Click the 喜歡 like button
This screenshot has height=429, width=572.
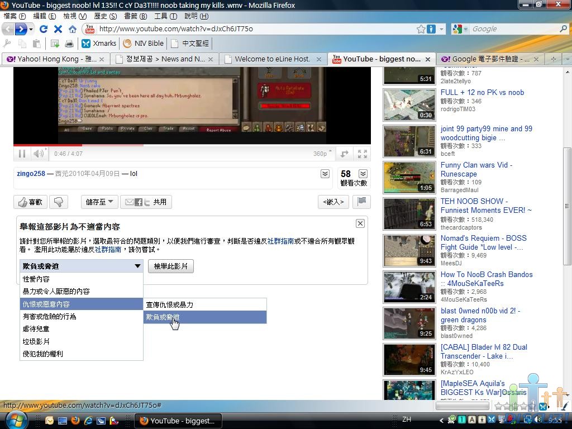[x=30, y=202]
